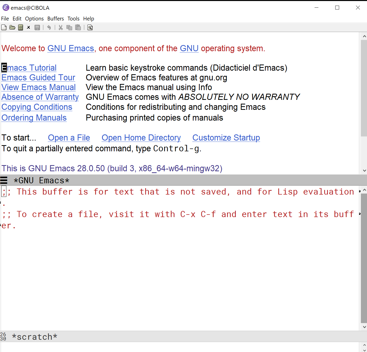Click the splash window scrollbar thumb
This screenshot has height=352, width=367.
(x=364, y=88)
